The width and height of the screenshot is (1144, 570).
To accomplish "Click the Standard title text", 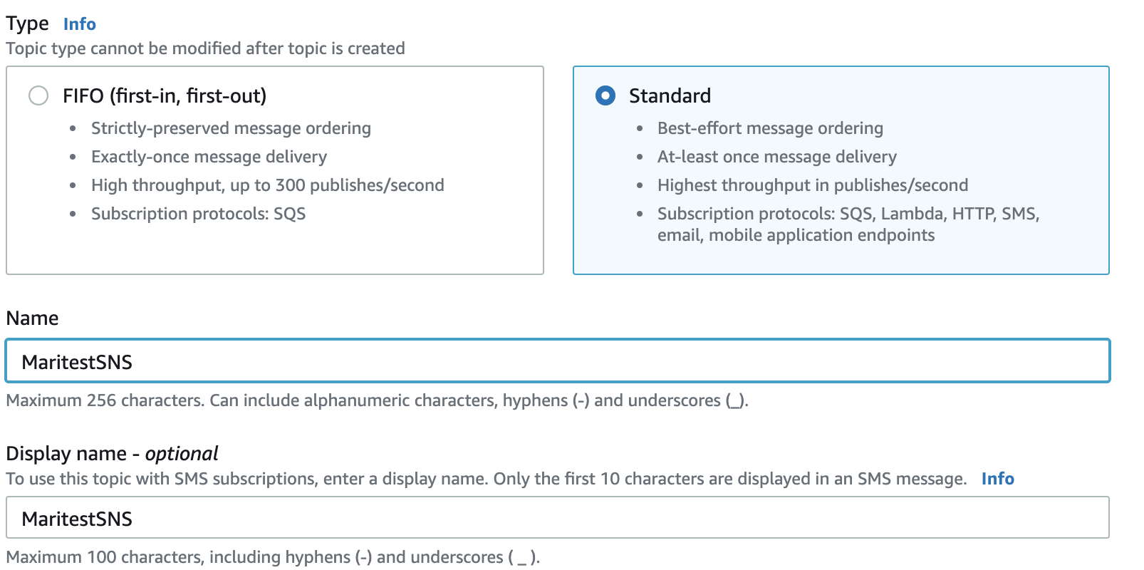I will click(x=670, y=95).
